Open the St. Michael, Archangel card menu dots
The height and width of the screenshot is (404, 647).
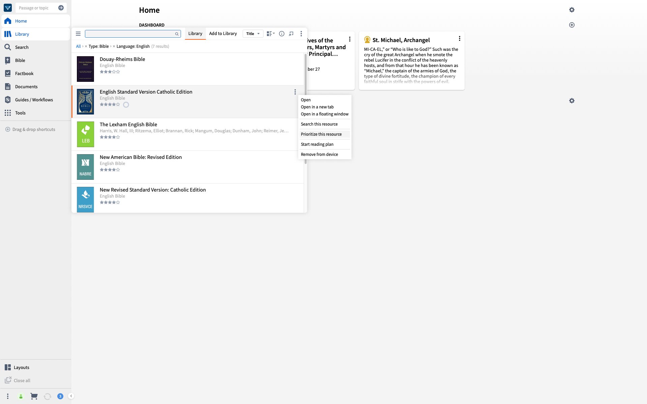(x=459, y=39)
